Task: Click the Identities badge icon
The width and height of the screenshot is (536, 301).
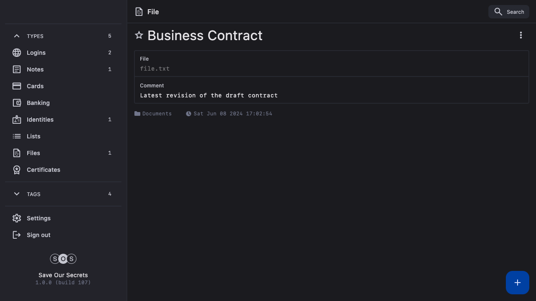Action: point(17,120)
